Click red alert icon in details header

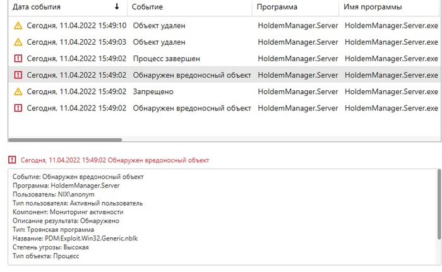[x=12, y=160]
